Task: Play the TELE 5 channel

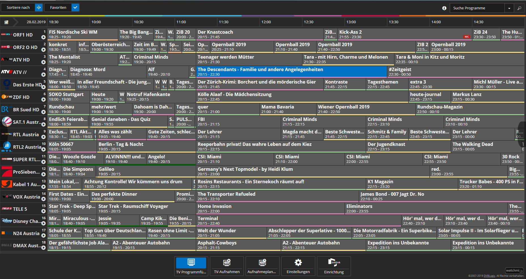Action: pyautogui.click(x=43, y=211)
